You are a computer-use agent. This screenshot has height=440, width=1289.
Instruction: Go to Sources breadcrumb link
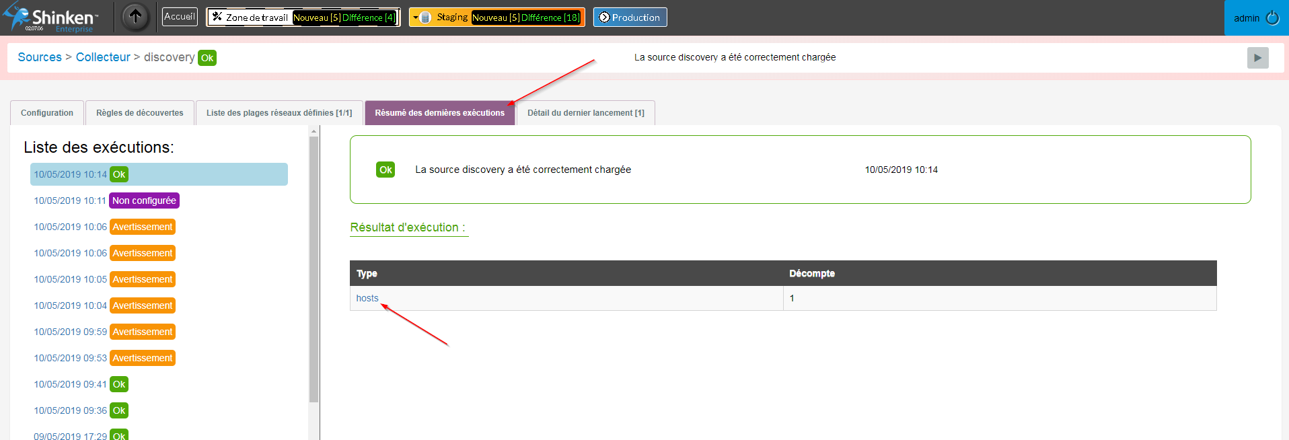coord(40,57)
